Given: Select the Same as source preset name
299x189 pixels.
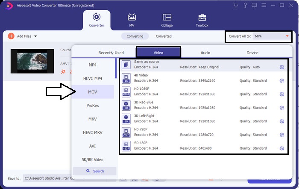Looking at the screenshot, I should [x=147, y=62].
